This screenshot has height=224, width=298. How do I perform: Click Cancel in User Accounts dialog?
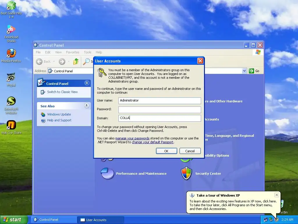click(x=190, y=151)
